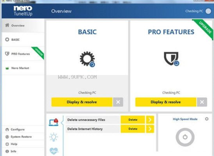
Task: Click the Nero TuneItUp logo
Action: [x=23, y=11]
